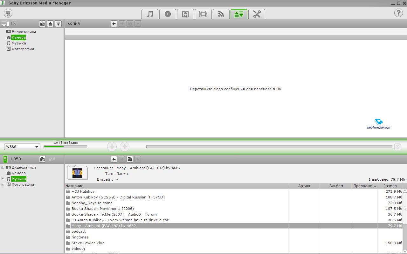Cancel transfer with the stop icon

[397, 147]
